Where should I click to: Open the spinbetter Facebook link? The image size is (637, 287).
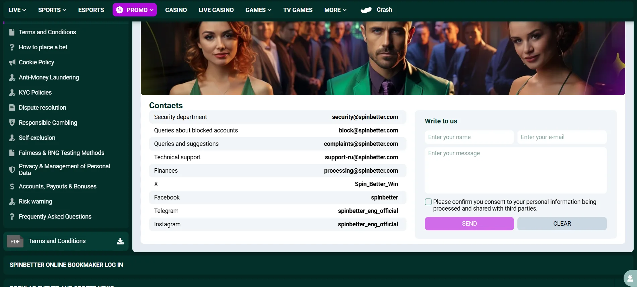(384, 197)
